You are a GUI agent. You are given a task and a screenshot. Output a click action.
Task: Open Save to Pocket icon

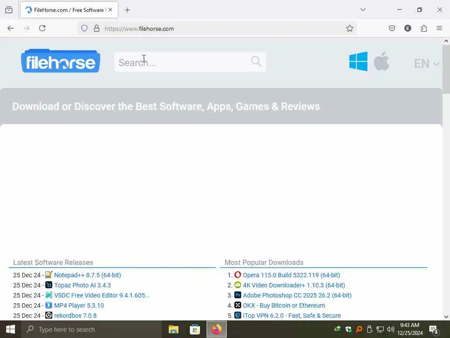click(392, 28)
